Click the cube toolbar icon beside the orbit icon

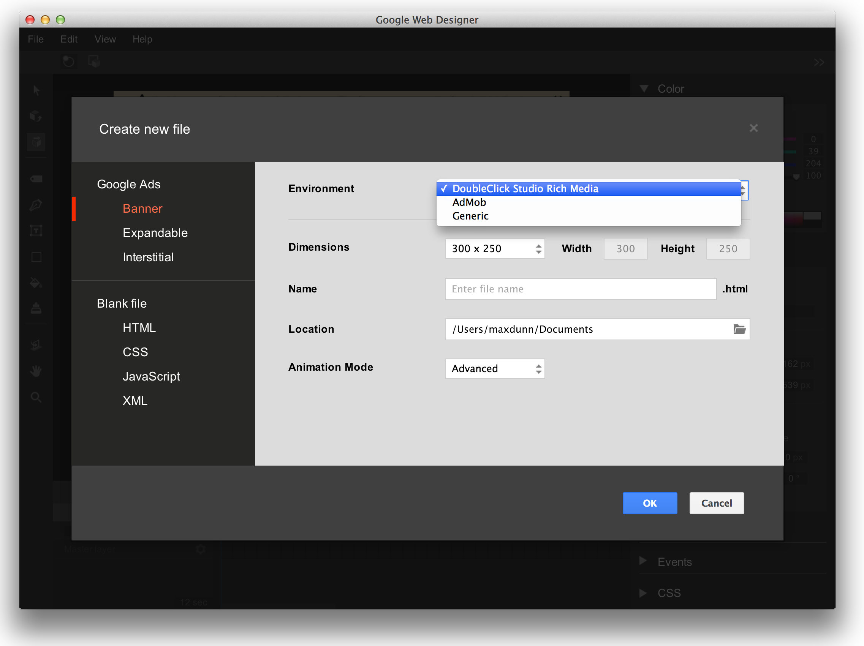(x=94, y=62)
